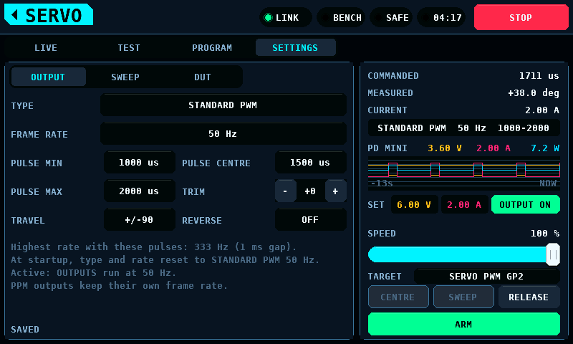Click the SWEEP action button under TARGET
The image size is (573, 344).
(463, 297)
